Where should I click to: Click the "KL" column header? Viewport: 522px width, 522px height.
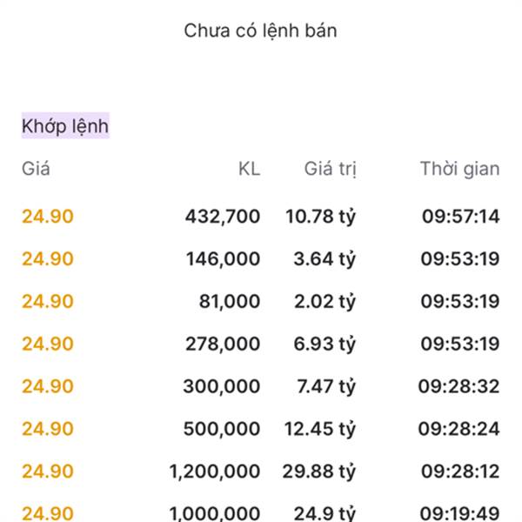tap(249, 169)
